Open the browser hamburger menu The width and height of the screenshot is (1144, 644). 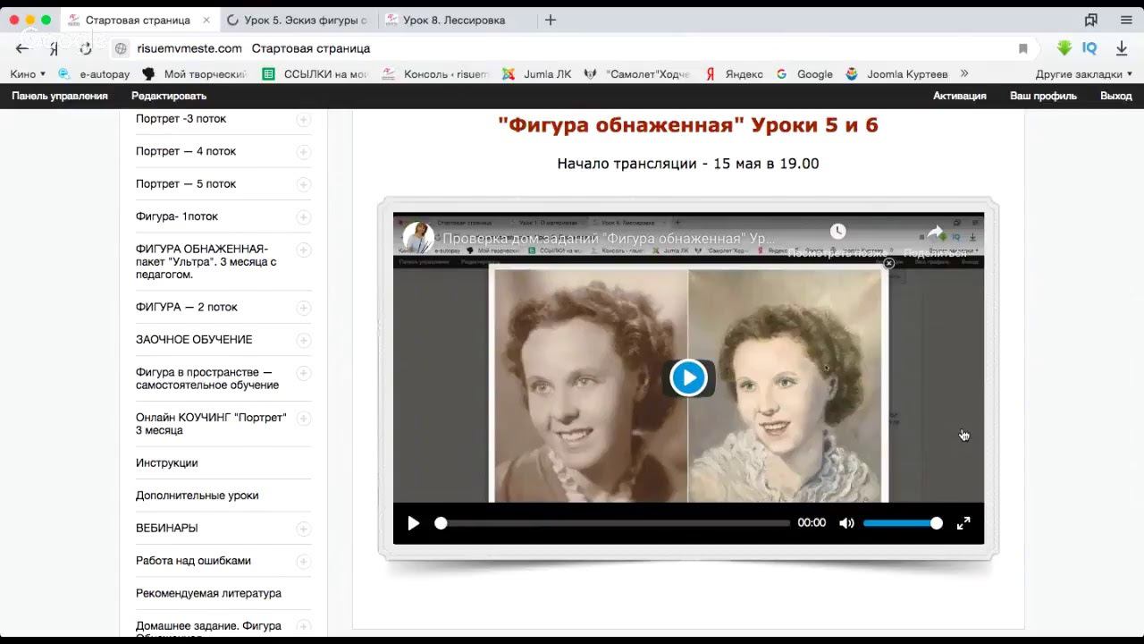pyautogui.click(x=1126, y=20)
